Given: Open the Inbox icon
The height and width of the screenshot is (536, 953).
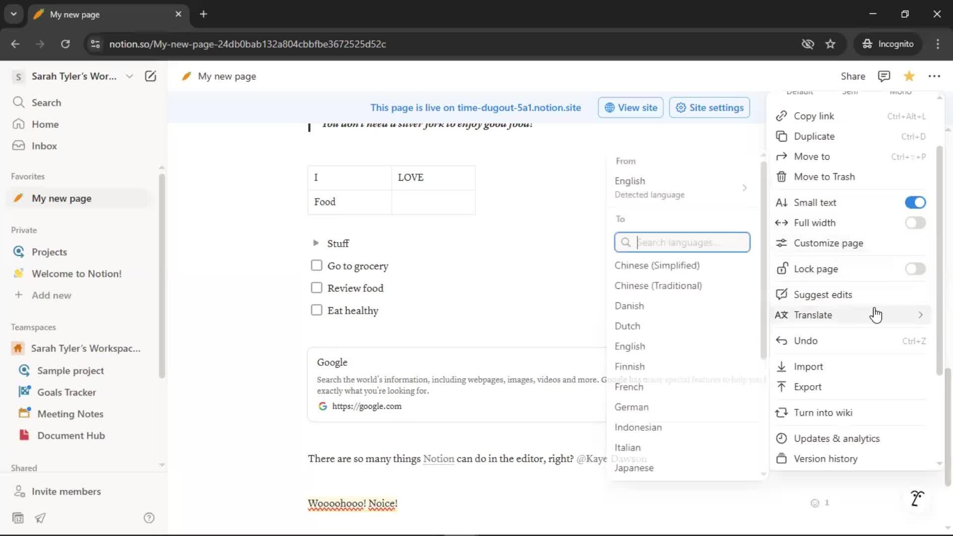Looking at the screenshot, I should point(18,145).
